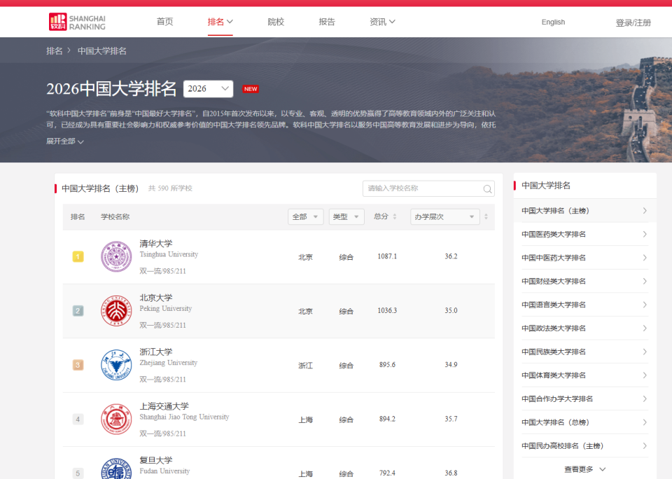Select 中国大学排名（主榜） sidebar item

point(584,211)
